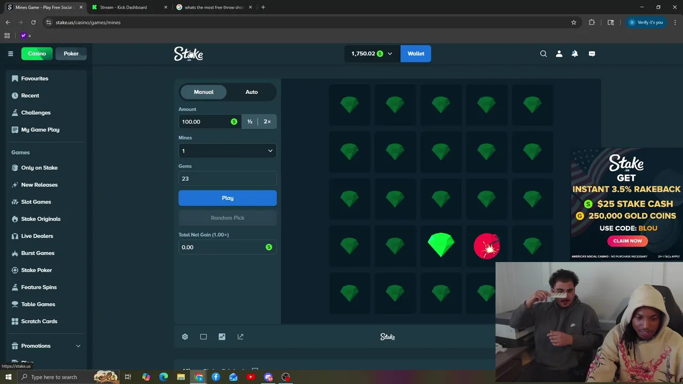Click the blue Play button
Image resolution: width=683 pixels, height=384 pixels.
click(x=227, y=198)
